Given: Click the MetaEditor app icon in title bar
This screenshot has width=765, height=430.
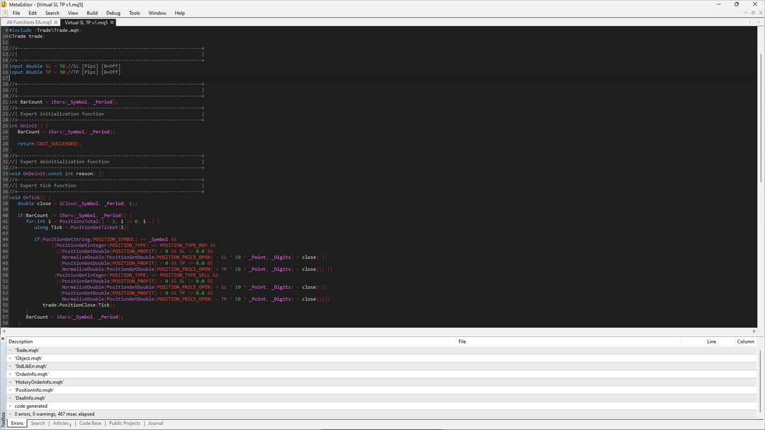Looking at the screenshot, I should 4,4.
